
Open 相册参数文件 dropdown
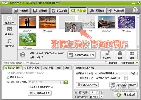tap(129, 63)
